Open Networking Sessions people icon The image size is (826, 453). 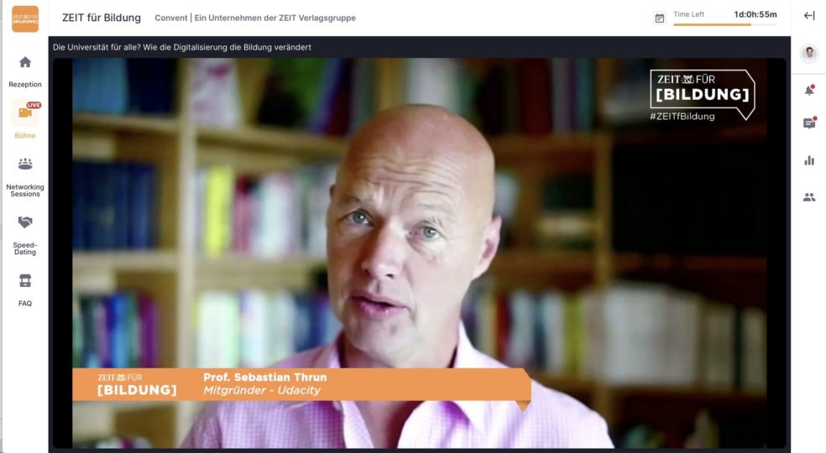(x=24, y=164)
